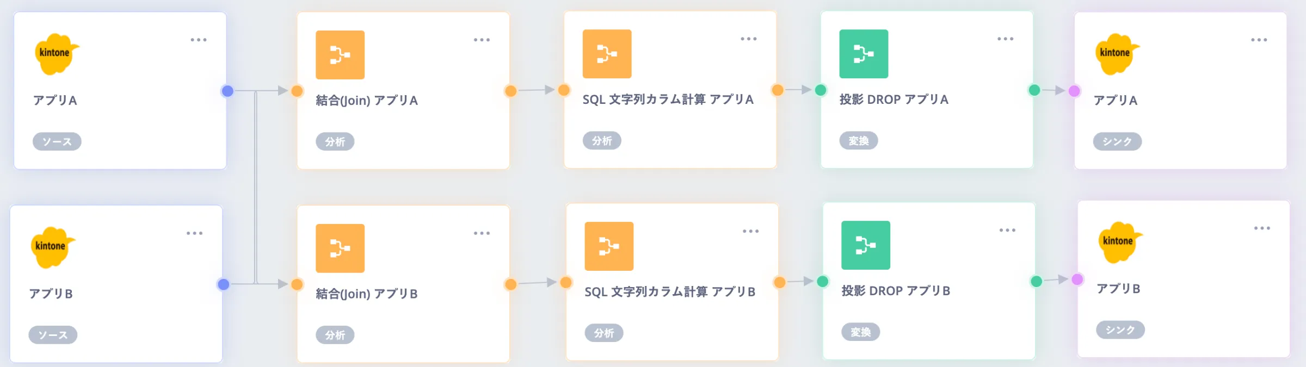Click the orange icon on 結合(Join) アプリA
The height and width of the screenshot is (367, 1306).
(340, 55)
